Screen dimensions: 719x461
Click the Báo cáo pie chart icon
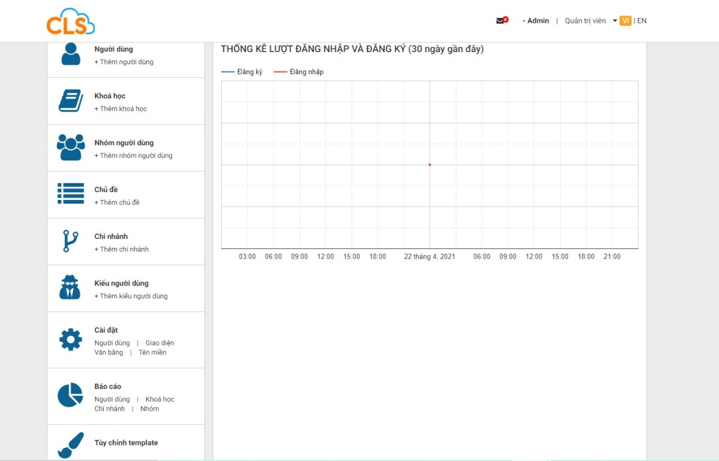pyautogui.click(x=70, y=395)
